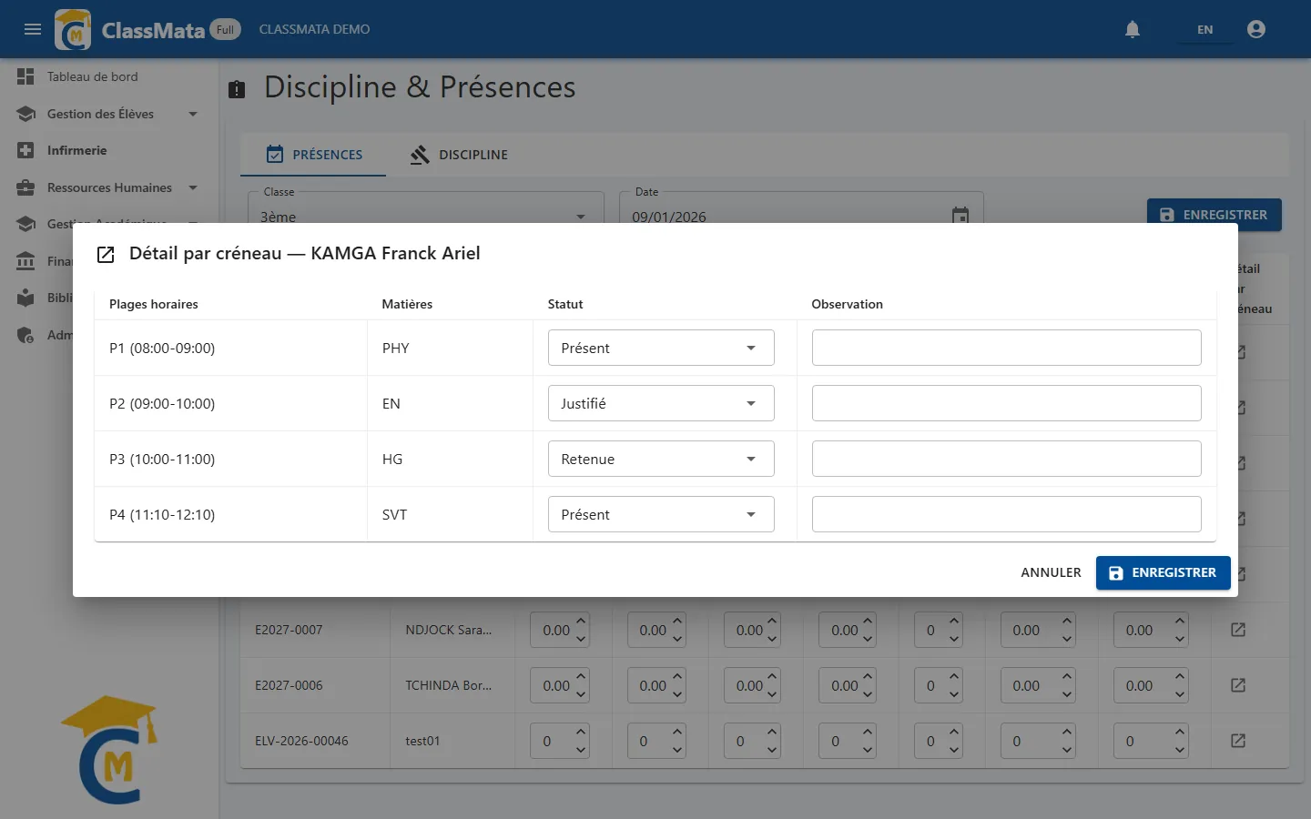Click the Tableau de bord dashboard icon
1311x819 pixels.
(x=25, y=76)
